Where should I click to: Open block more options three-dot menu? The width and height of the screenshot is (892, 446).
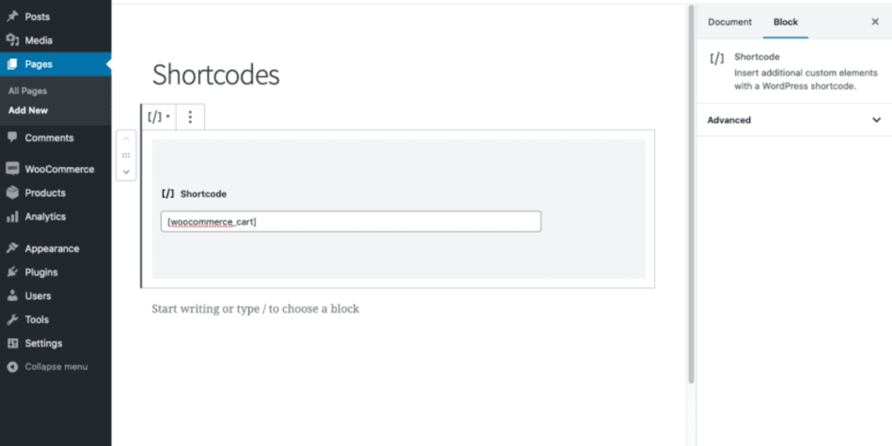[190, 117]
